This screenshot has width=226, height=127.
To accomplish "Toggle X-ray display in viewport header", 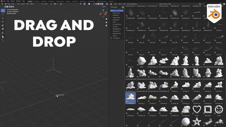I will [x=94, y=4].
